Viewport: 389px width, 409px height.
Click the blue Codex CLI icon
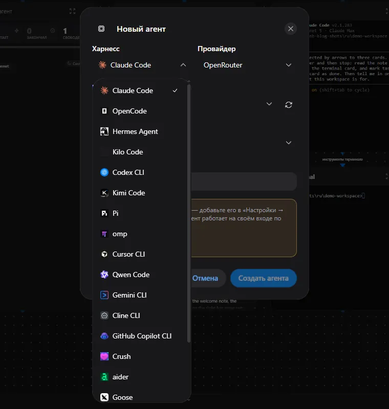[104, 172]
